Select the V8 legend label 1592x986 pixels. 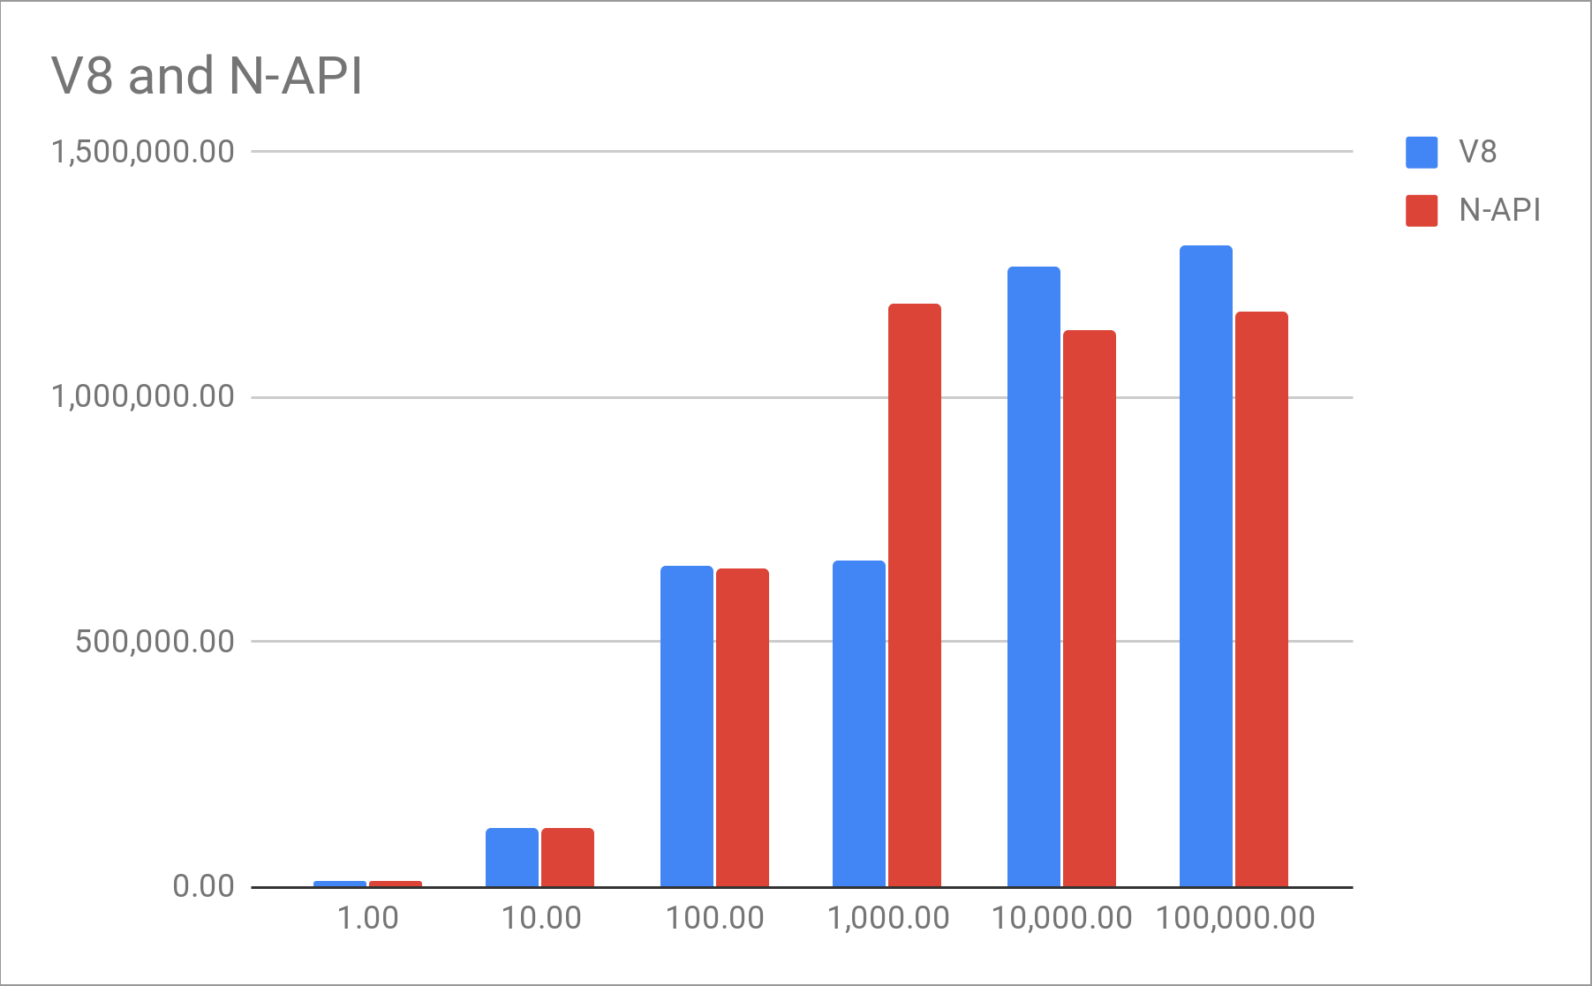pos(1477,152)
